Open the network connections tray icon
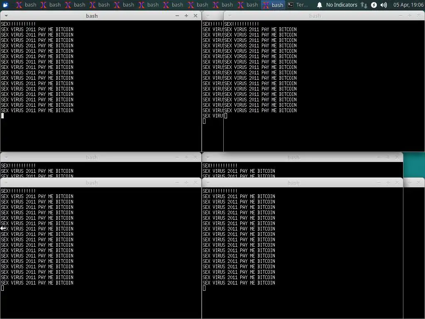 point(364,5)
